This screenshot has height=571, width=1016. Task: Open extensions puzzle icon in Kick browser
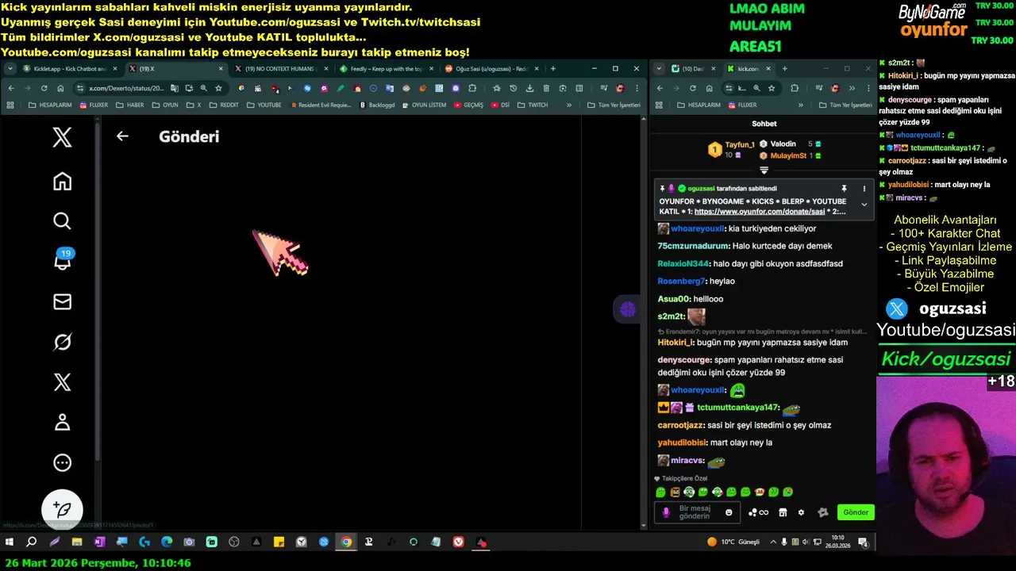[795, 88]
